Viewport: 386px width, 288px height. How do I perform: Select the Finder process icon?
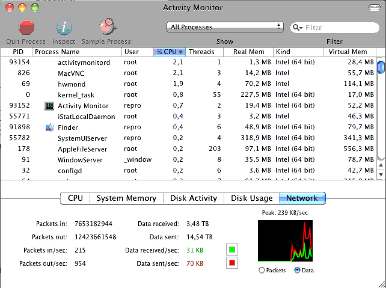click(x=49, y=127)
